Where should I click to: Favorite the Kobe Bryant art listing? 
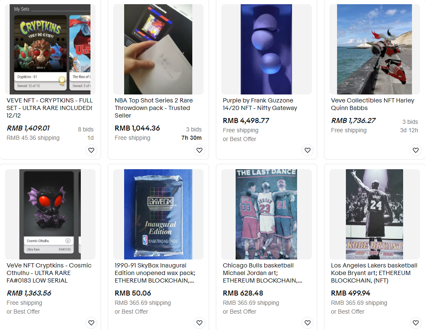pos(416,323)
